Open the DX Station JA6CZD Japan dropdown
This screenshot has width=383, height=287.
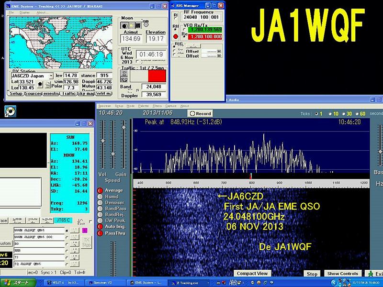click(51, 76)
